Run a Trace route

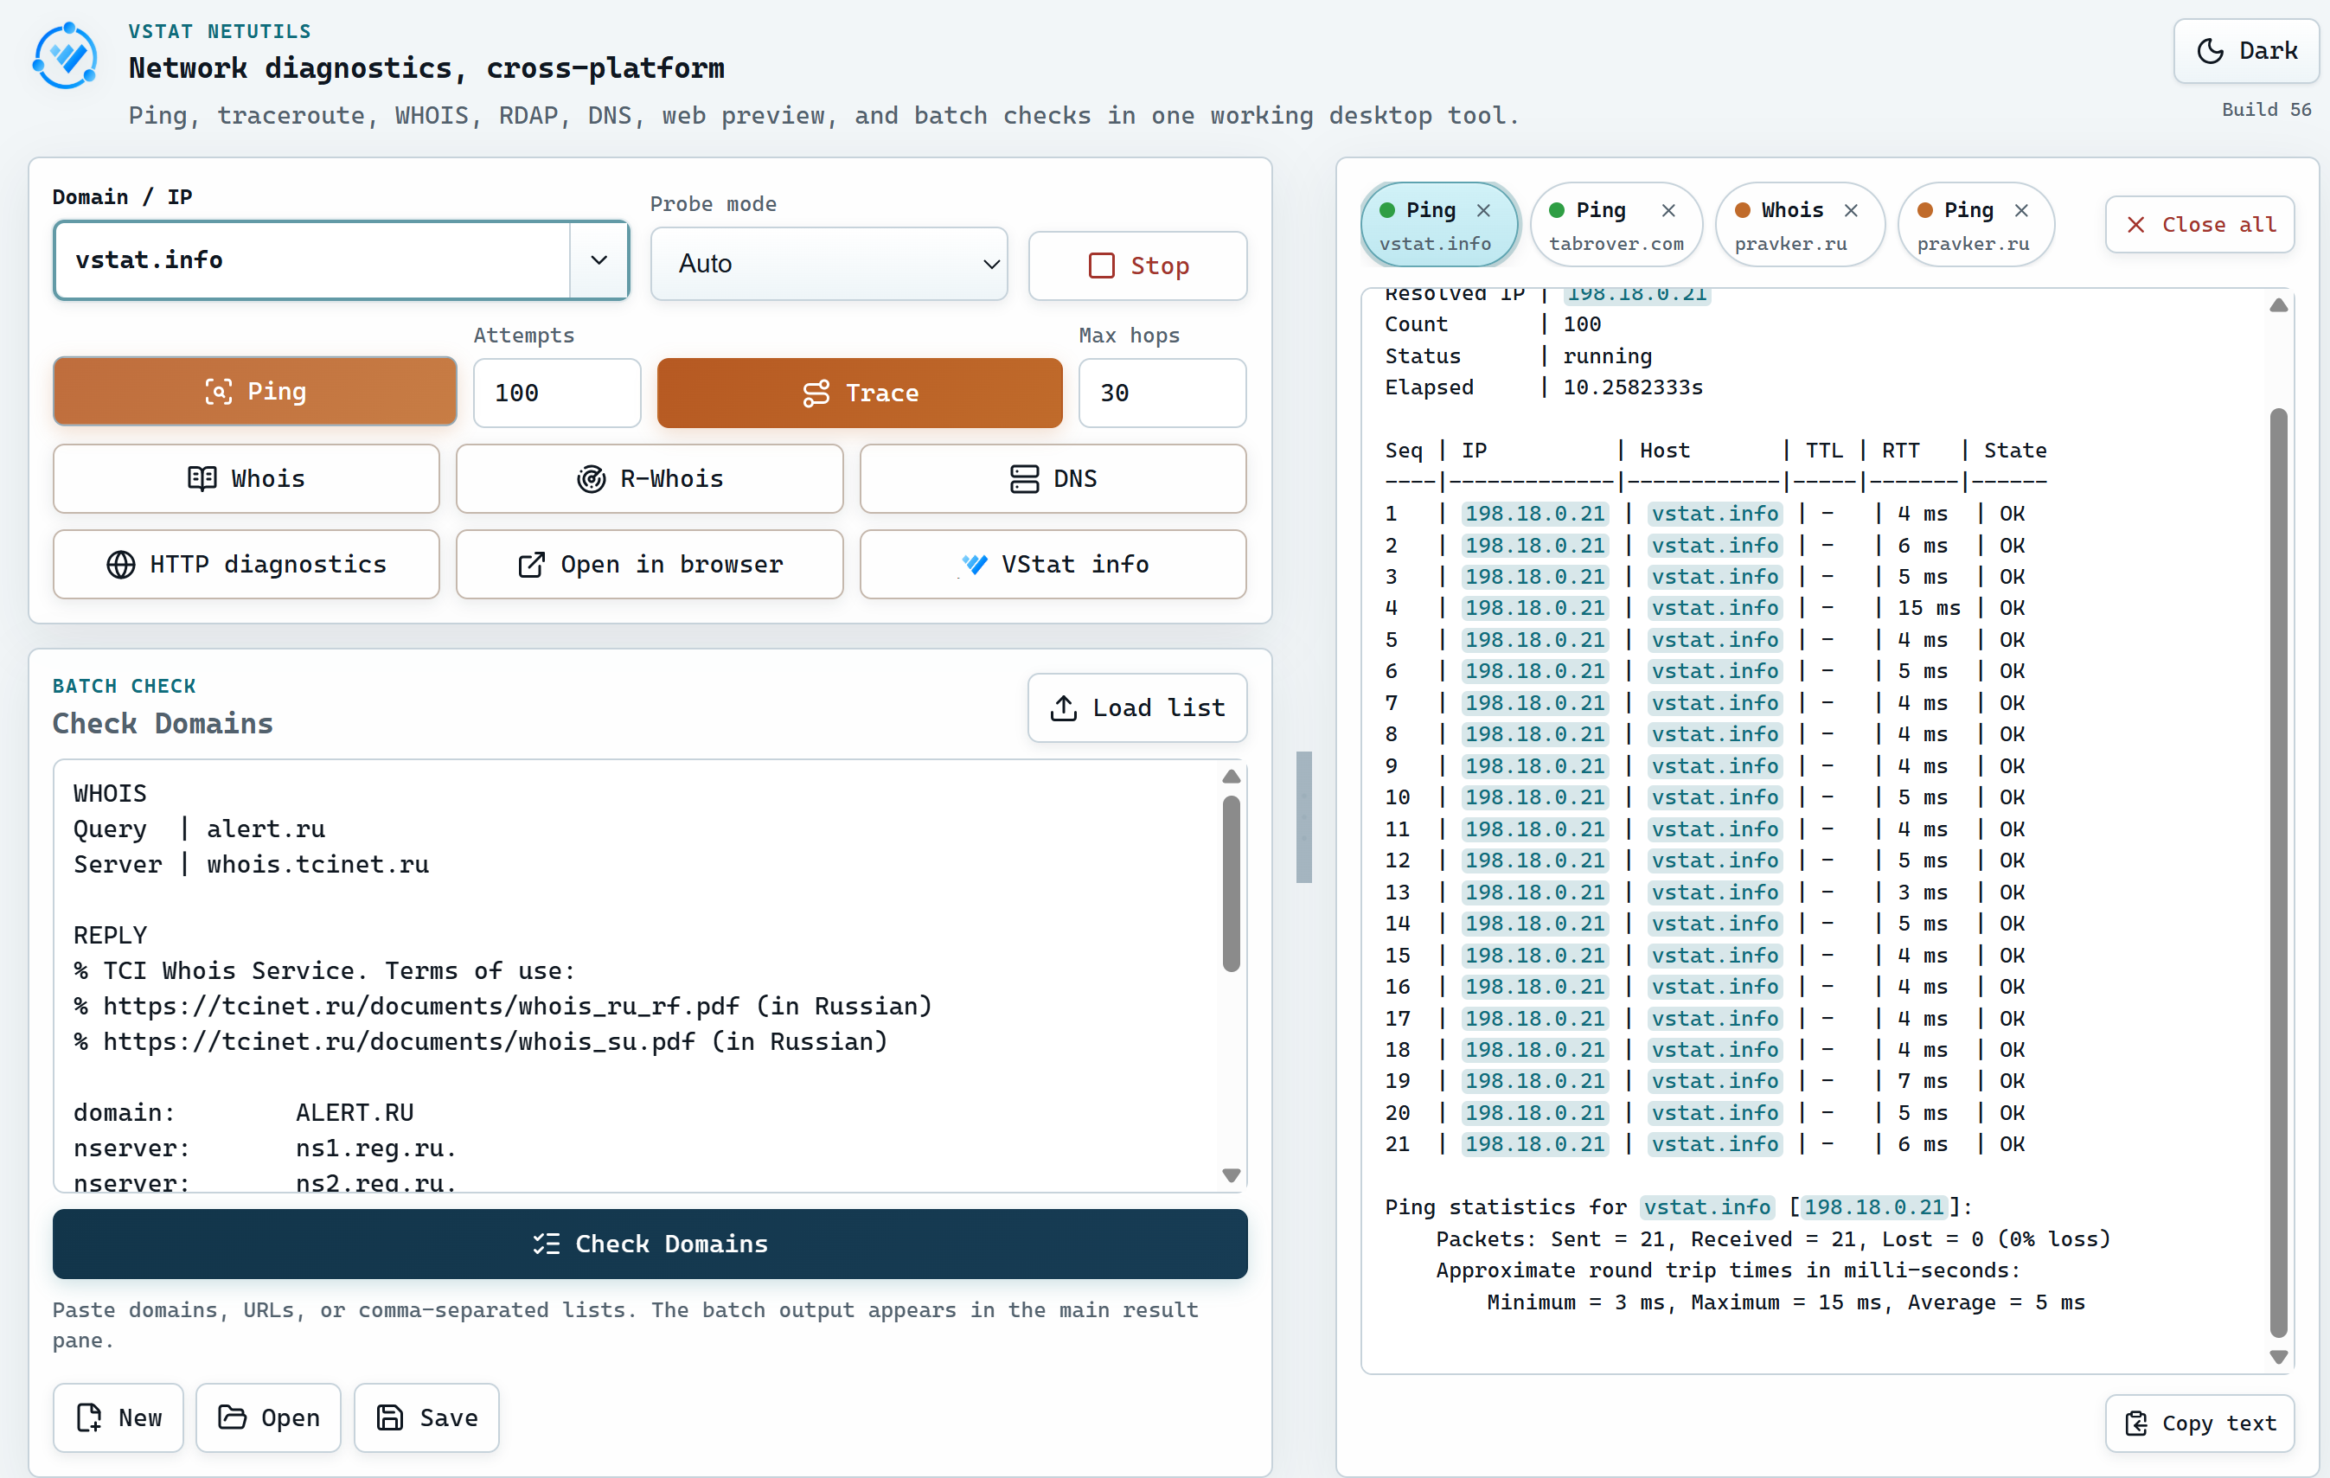(859, 393)
